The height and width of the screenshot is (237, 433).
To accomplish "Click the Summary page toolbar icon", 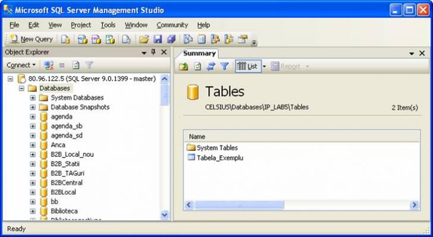I will tap(202, 39).
